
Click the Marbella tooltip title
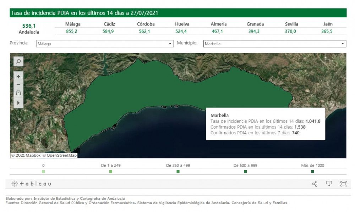[220, 115]
